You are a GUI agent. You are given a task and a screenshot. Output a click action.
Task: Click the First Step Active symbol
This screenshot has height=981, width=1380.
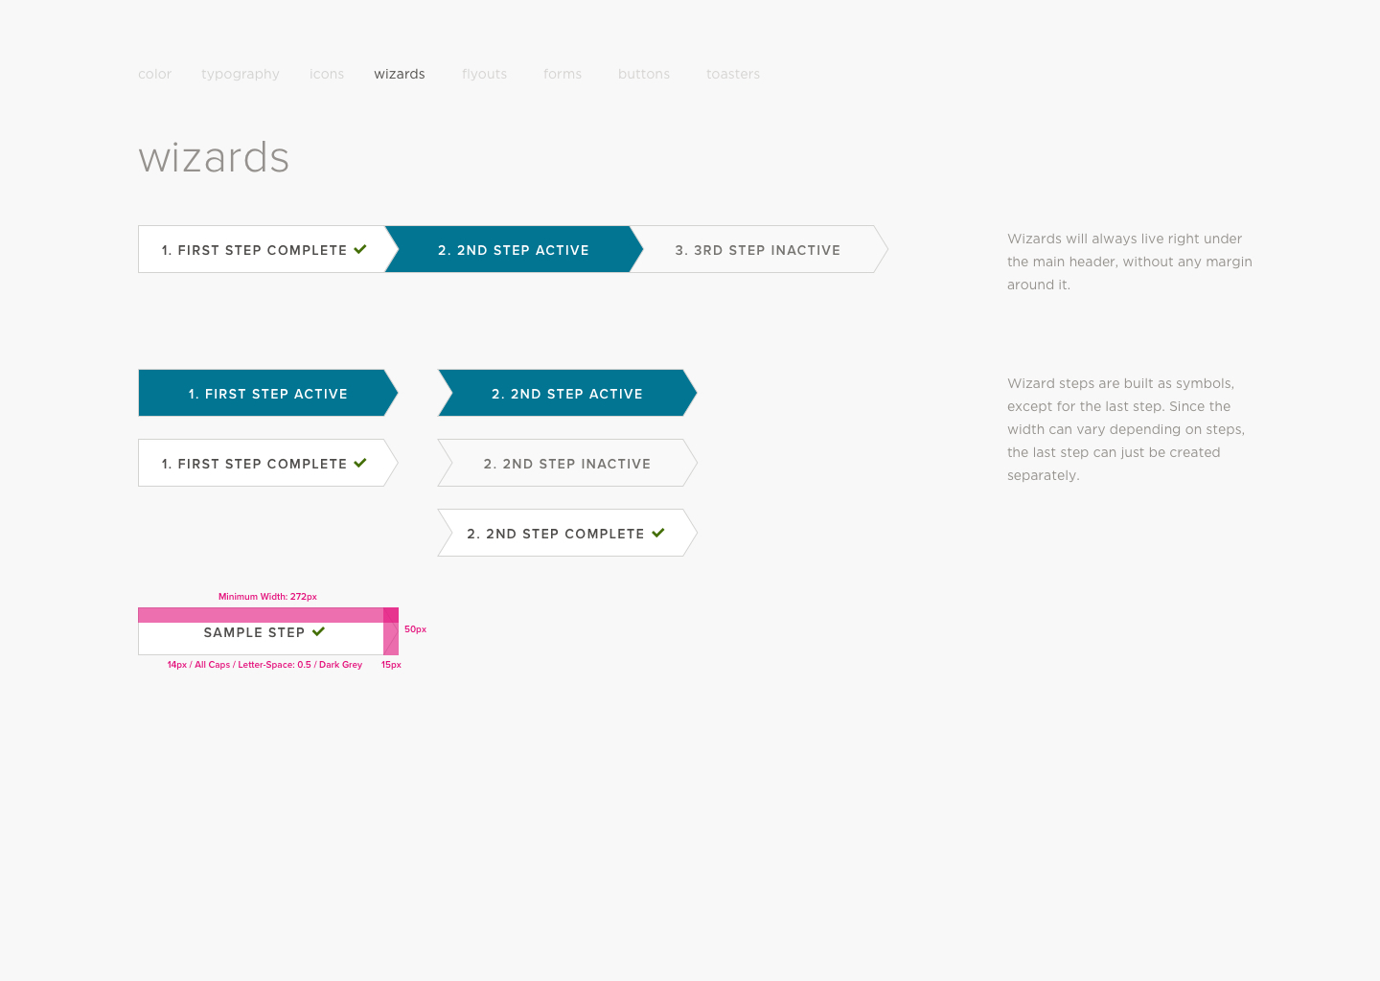[x=268, y=393]
